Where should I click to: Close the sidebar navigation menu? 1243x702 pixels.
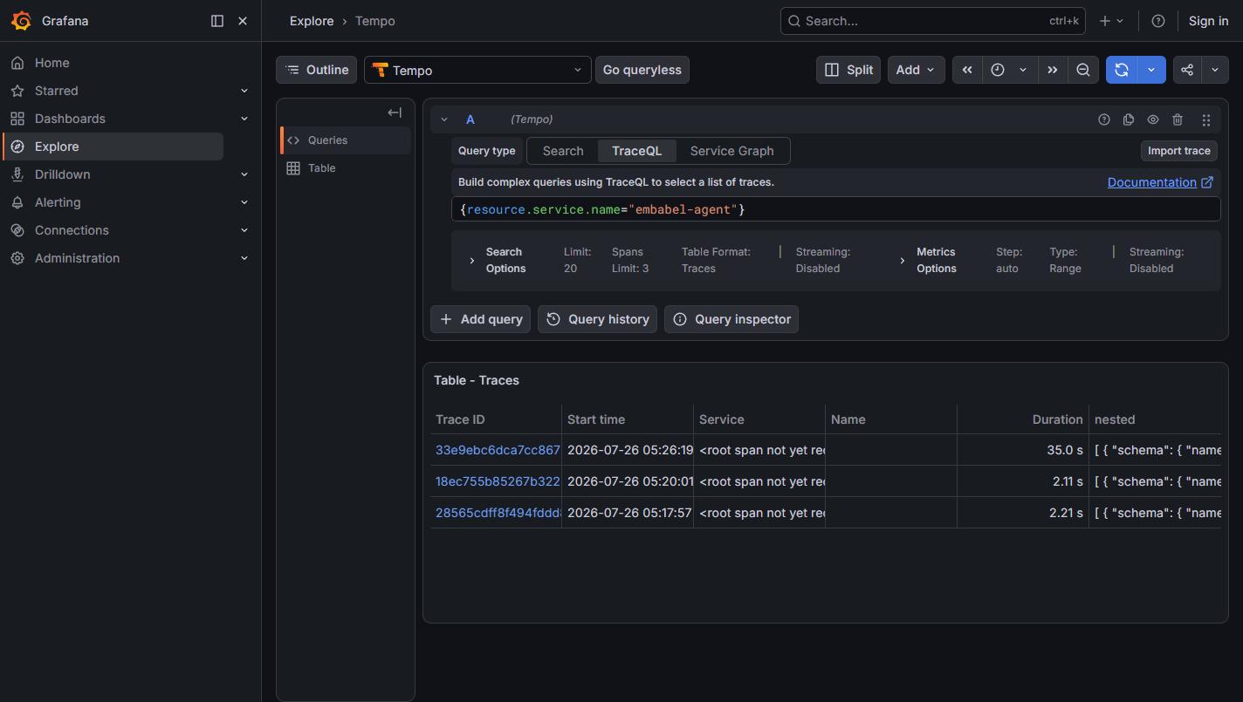pos(243,21)
